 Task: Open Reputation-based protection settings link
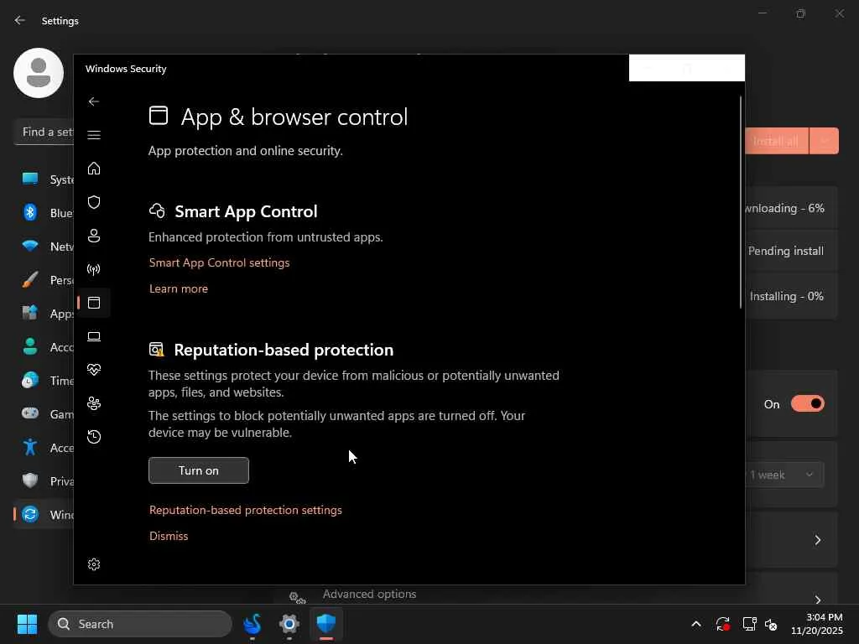tap(246, 510)
